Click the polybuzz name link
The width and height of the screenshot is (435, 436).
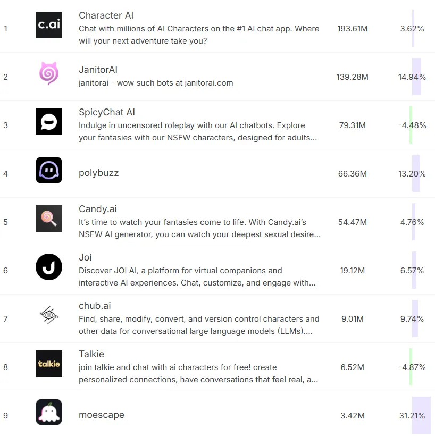(99, 173)
